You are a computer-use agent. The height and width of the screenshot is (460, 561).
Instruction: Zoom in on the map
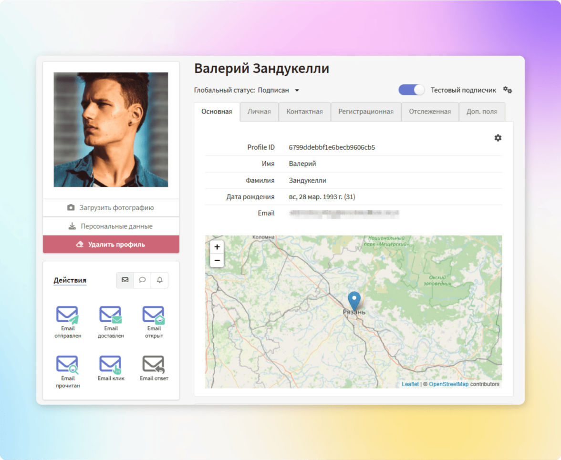(217, 247)
